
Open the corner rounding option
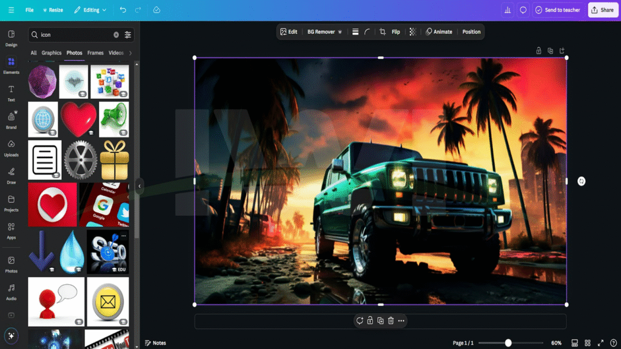pos(367,32)
